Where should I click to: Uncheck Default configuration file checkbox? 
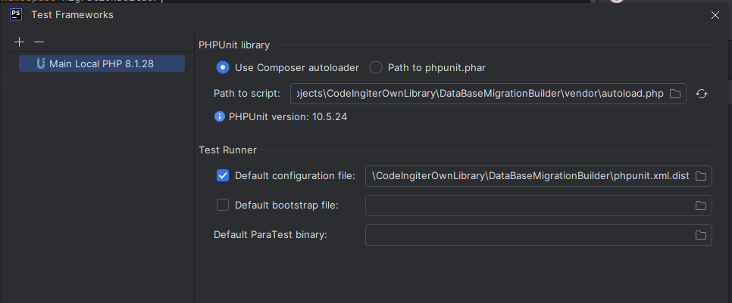tap(223, 176)
